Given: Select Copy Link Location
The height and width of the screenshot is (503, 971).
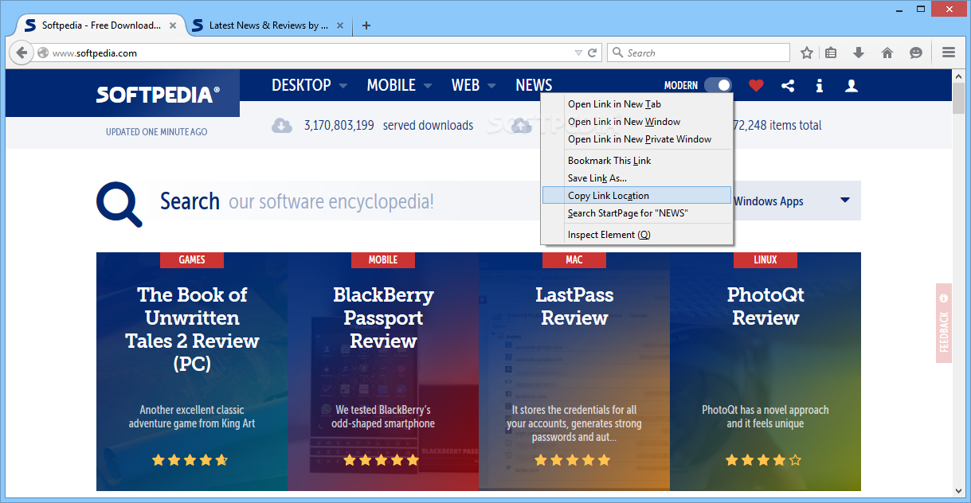Looking at the screenshot, I should coord(636,196).
